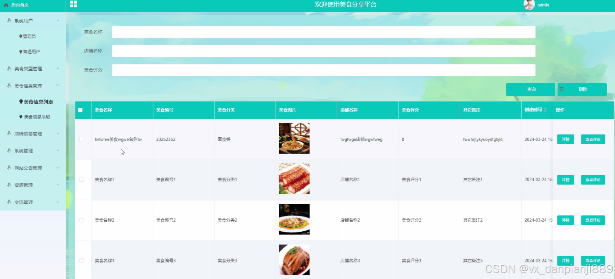This screenshot has width=615, height=279.
Task: Collapse the 美食信息管理 chevron
Action: (x=58, y=86)
